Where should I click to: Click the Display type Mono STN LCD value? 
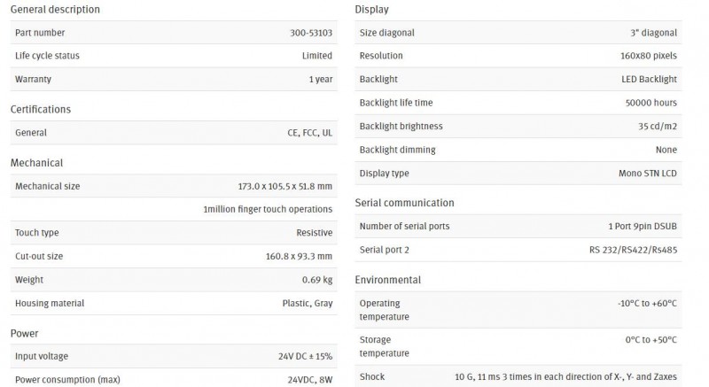pyautogui.click(x=648, y=174)
